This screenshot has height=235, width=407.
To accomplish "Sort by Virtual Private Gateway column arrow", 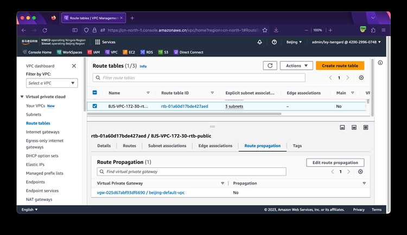I will (222, 183).
